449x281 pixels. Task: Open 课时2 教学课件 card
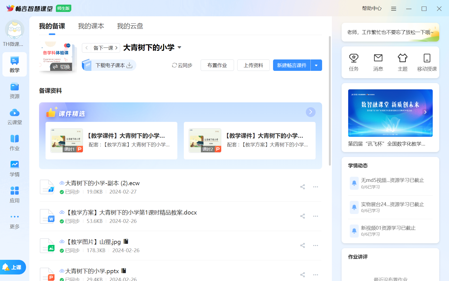point(250,141)
